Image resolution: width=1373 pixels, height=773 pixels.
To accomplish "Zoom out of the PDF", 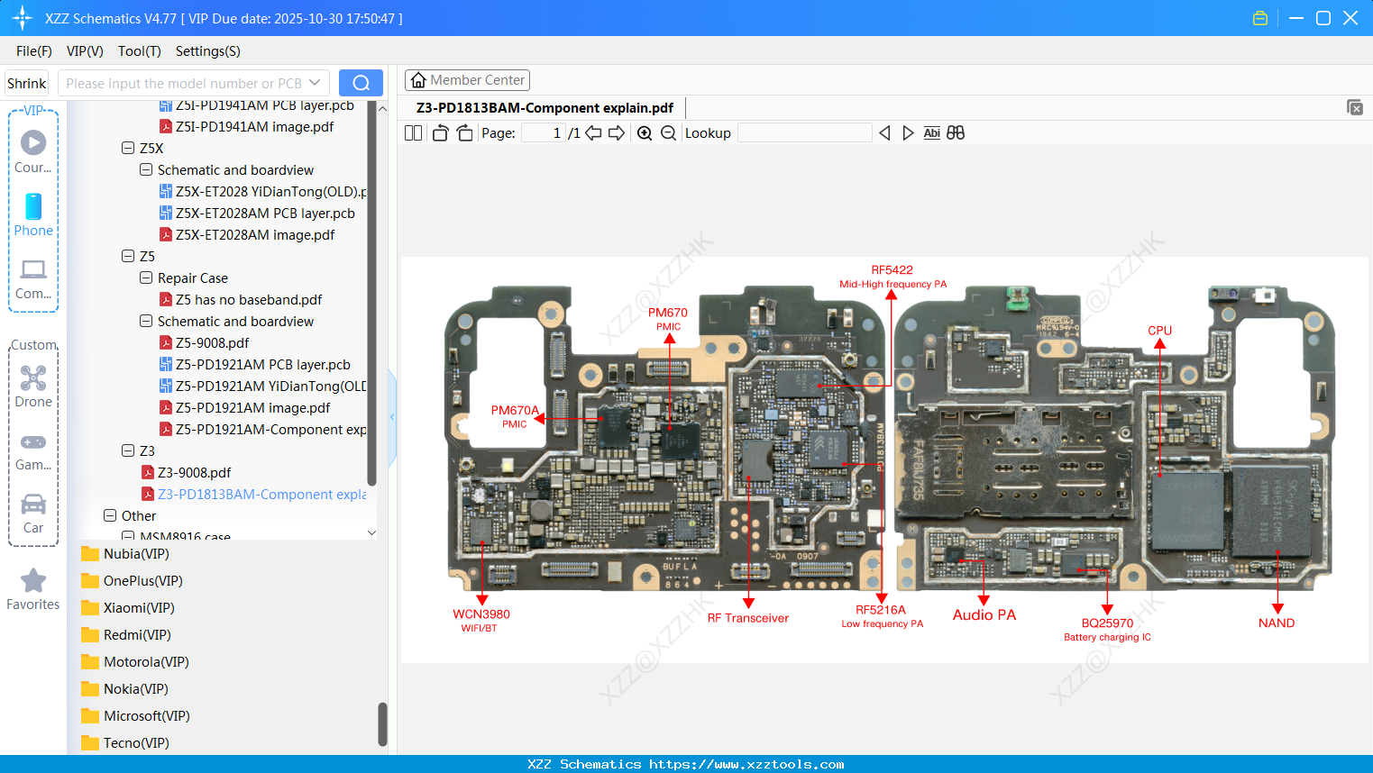I will tap(668, 132).
